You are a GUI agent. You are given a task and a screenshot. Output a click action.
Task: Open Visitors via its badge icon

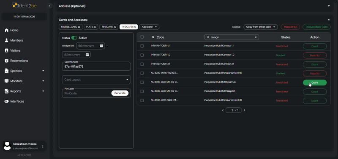6,50
